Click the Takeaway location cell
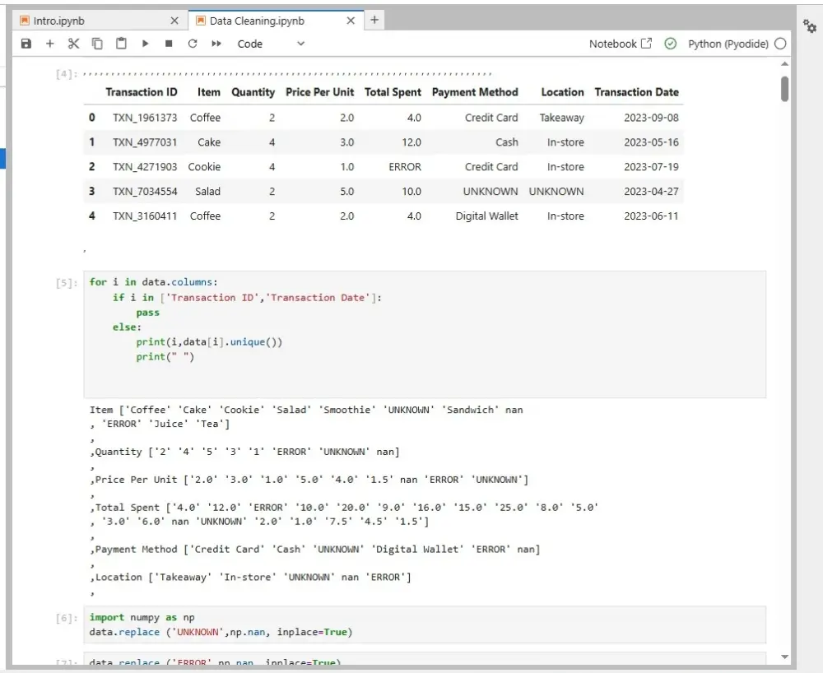823x673 pixels. coord(561,118)
